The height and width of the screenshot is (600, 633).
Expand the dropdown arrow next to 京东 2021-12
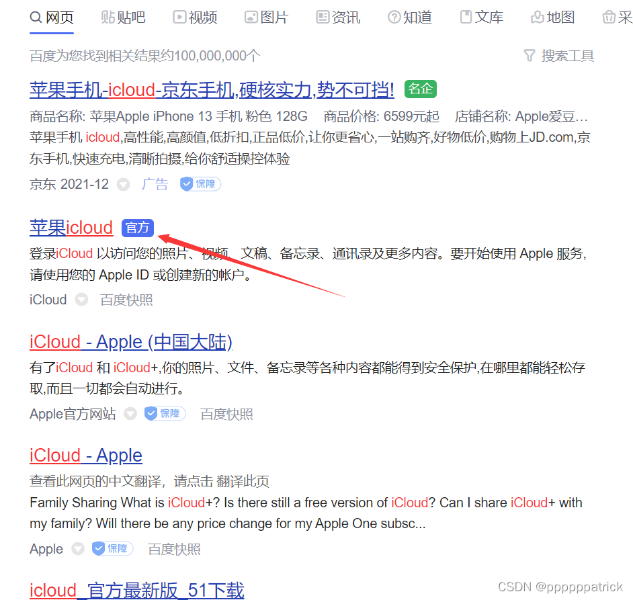pyautogui.click(x=123, y=185)
